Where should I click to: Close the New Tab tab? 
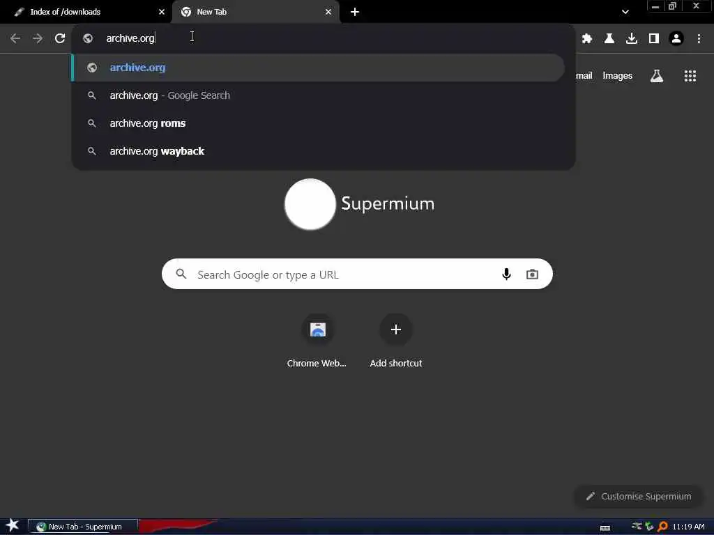(328, 12)
